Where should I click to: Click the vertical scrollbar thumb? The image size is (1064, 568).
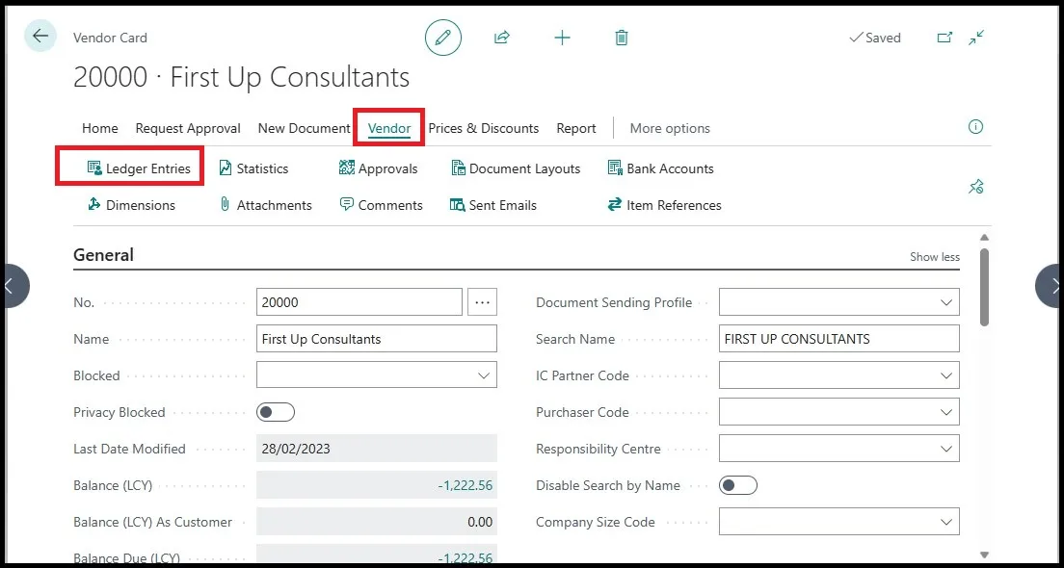pos(985,288)
